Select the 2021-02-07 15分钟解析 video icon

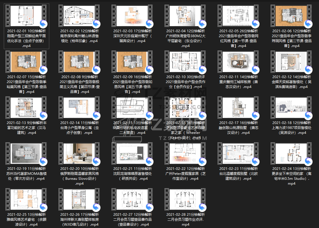click(26, 62)
